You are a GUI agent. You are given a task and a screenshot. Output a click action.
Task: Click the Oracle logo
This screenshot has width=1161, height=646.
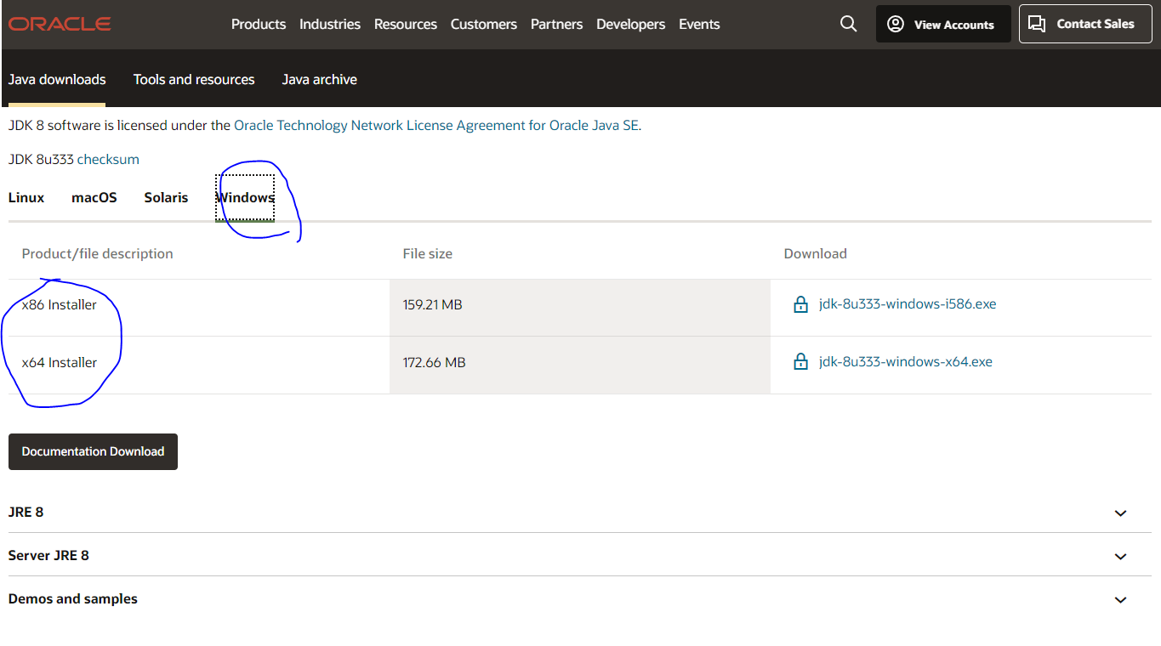pos(60,24)
